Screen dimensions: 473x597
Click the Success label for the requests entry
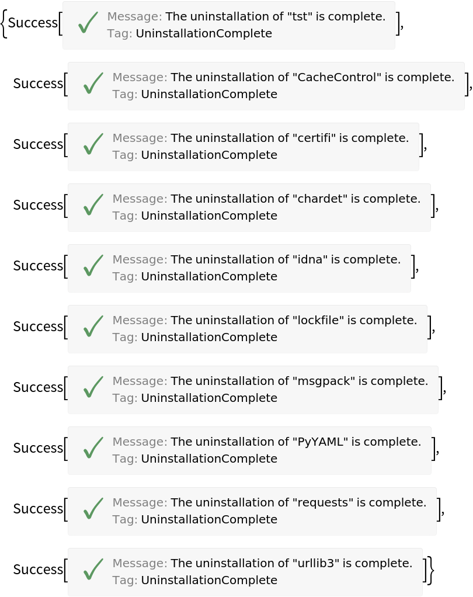click(x=38, y=509)
